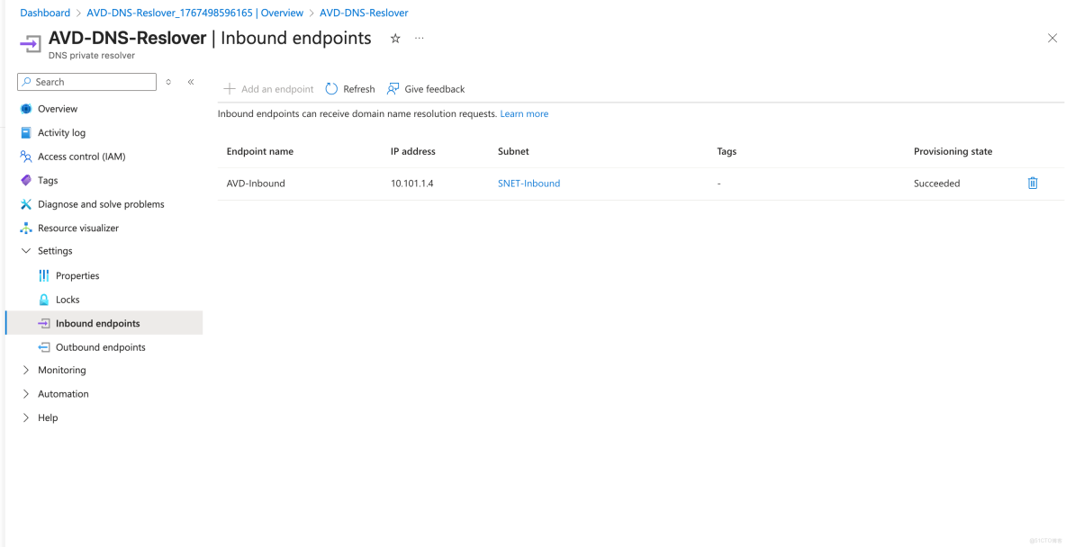Click the Locks icon under Settings

click(42, 299)
